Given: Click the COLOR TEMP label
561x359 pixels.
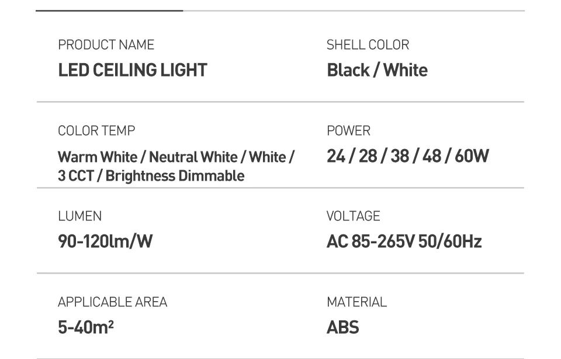Looking at the screenshot, I should coord(96,131).
